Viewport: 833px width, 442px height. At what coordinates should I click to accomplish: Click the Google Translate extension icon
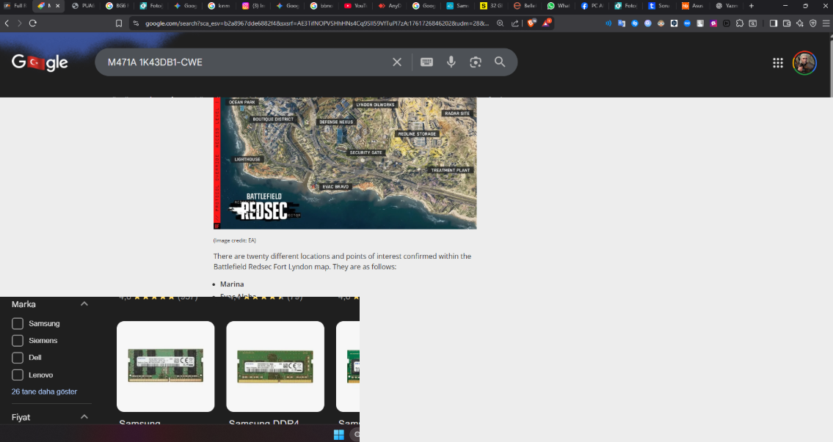tap(622, 23)
